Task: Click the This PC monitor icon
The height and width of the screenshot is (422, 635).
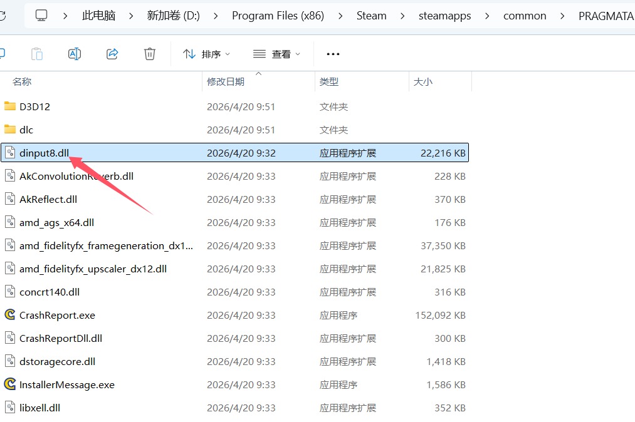Action: coord(41,15)
